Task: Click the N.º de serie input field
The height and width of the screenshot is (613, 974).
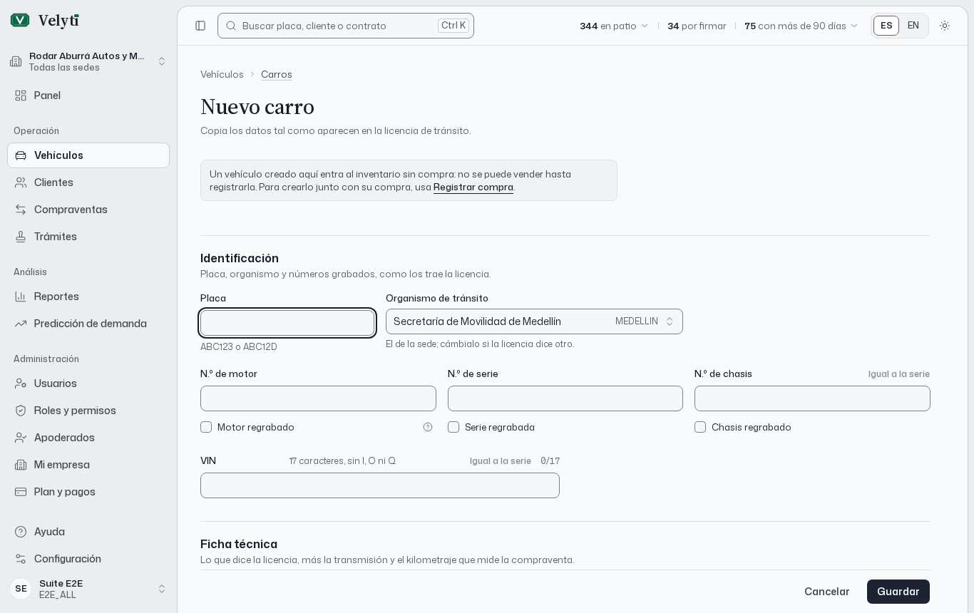Action: [x=565, y=398]
